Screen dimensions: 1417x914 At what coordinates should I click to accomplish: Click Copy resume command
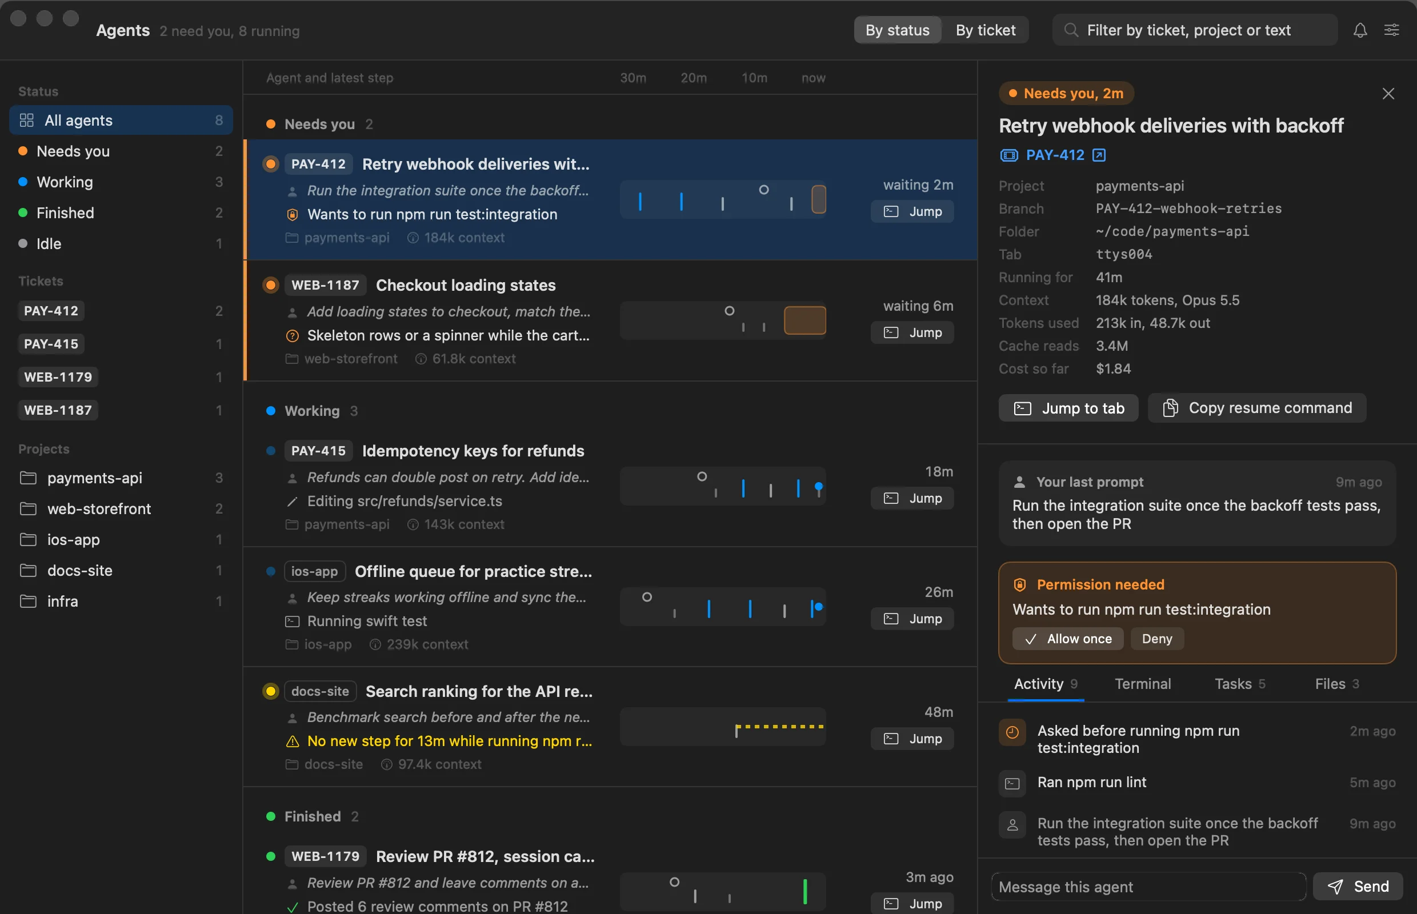click(1256, 408)
